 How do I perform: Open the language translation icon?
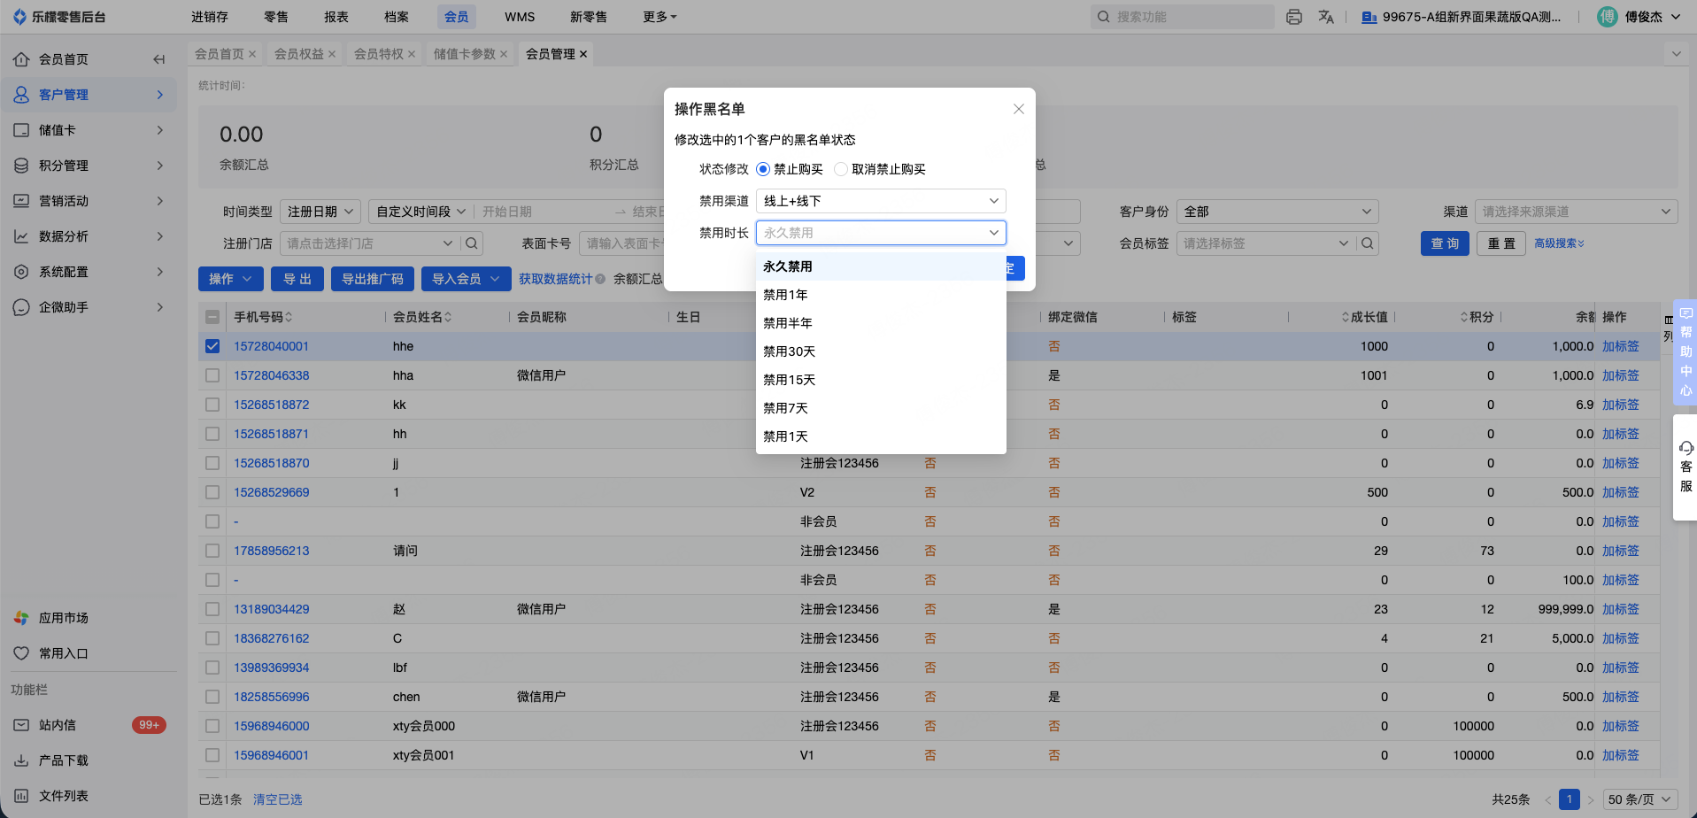[x=1326, y=17]
